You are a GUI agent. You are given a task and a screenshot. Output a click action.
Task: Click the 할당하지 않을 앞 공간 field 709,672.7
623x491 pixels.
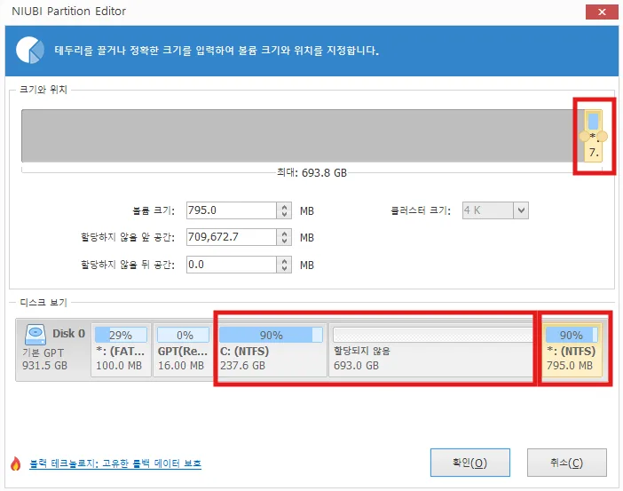click(x=232, y=237)
